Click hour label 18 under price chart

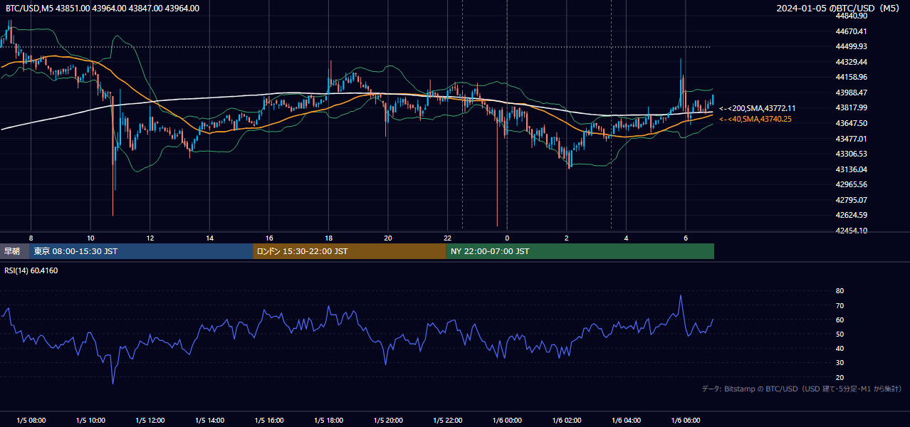(328, 238)
